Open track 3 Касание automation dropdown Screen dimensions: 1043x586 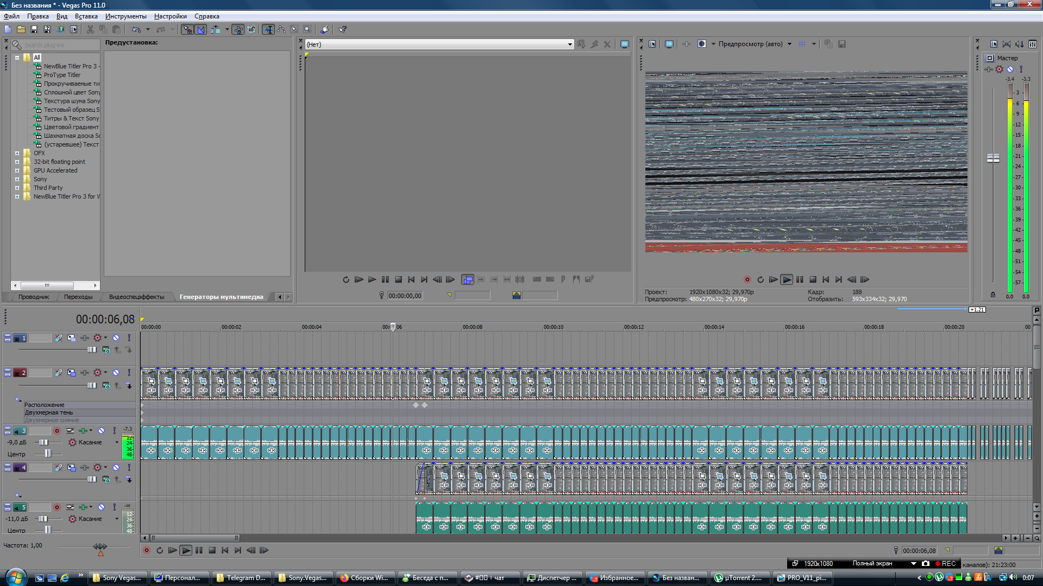[x=116, y=442]
